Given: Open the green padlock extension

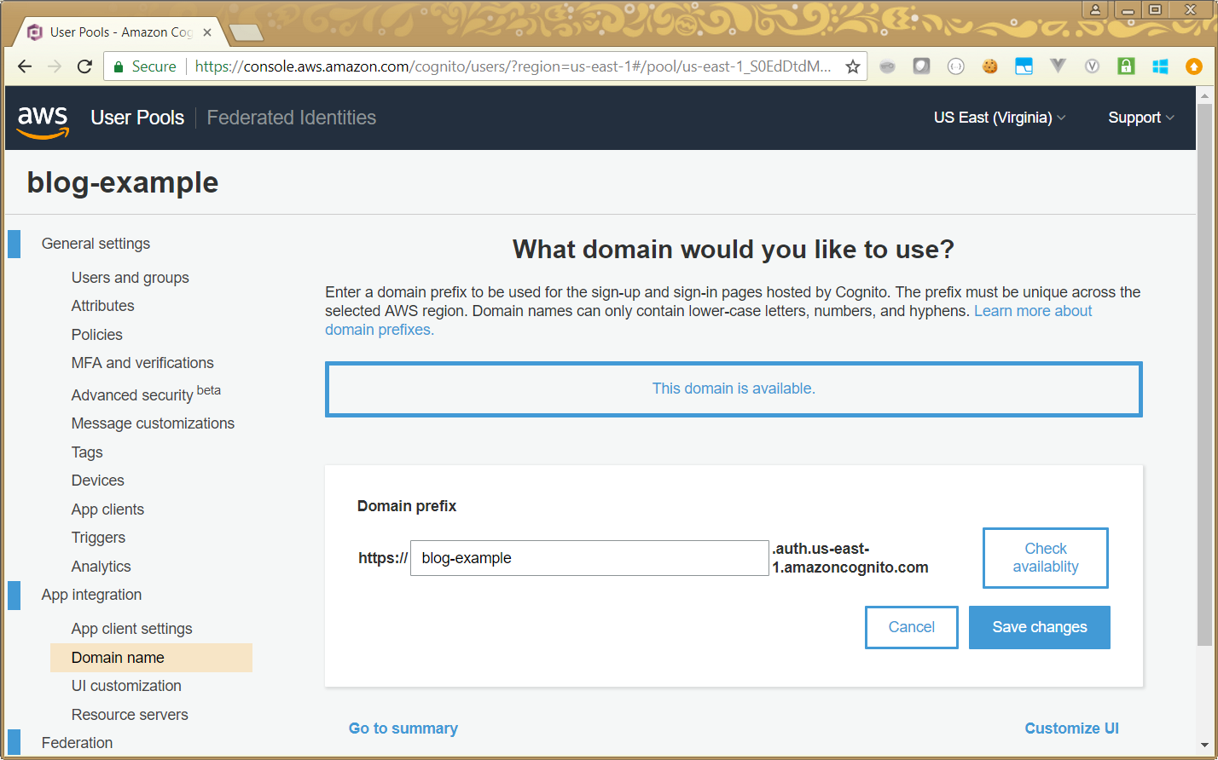Looking at the screenshot, I should (x=1126, y=66).
